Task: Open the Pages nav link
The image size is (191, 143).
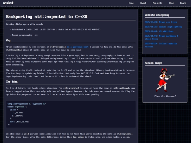Action: pos(183,3)
